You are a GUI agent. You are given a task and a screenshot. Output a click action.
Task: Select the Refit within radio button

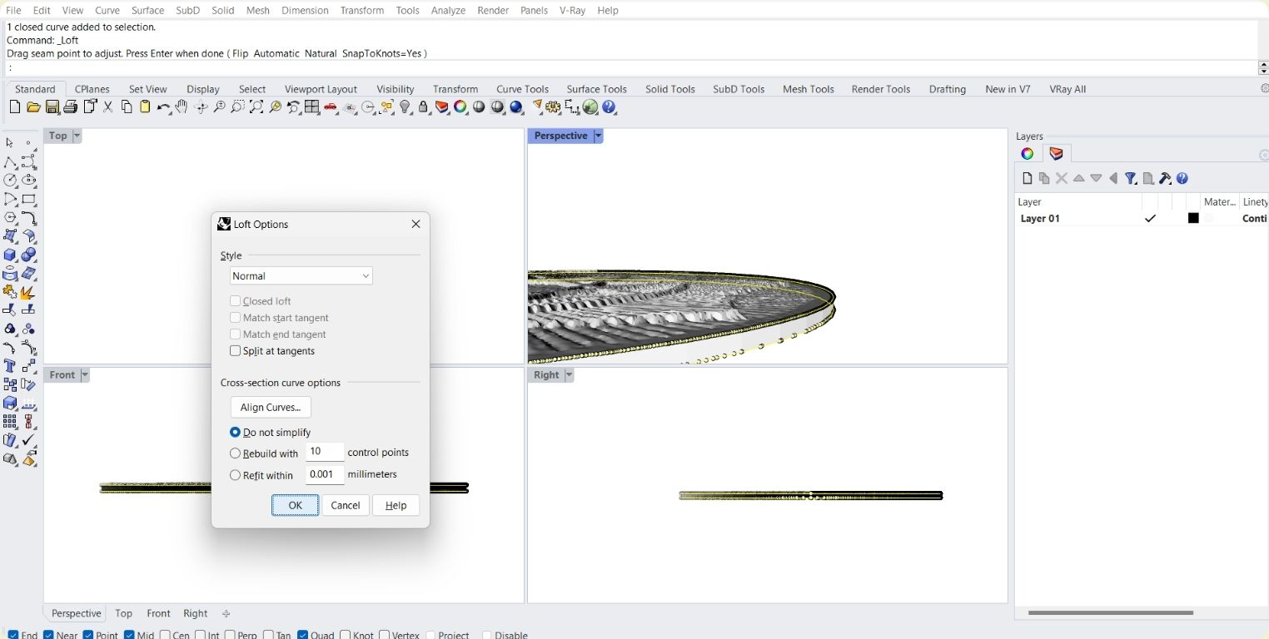(x=235, y=475)
